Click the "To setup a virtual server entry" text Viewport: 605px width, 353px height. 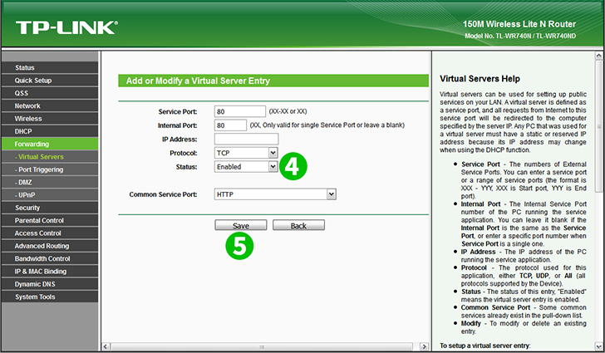tap(485, 346)
